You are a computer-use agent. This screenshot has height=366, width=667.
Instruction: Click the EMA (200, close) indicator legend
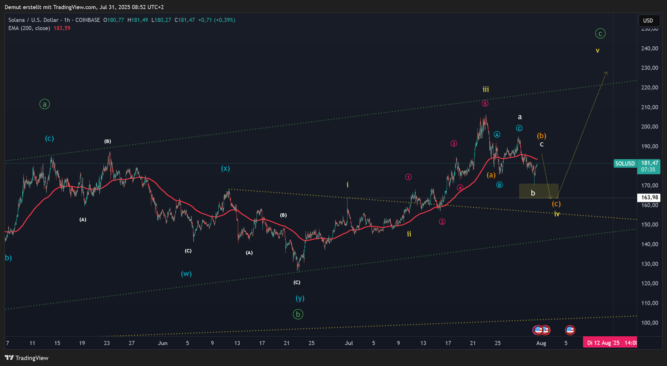coord(29,28)
